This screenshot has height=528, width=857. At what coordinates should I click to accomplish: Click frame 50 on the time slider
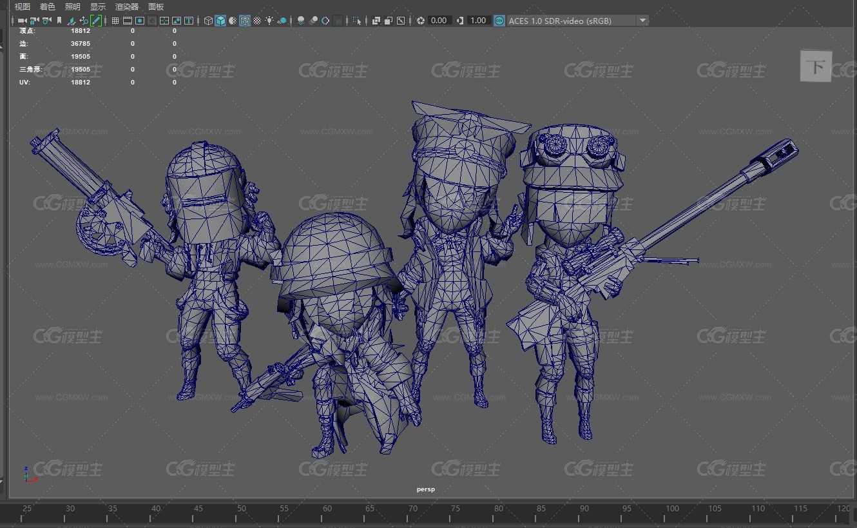(x=242, y=509)
